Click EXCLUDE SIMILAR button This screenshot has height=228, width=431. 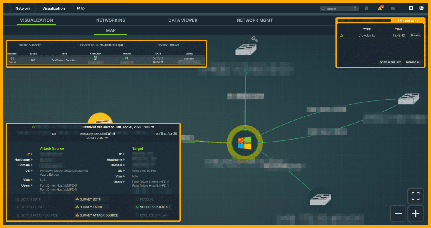pyautogui.click(x=152, y=215)
